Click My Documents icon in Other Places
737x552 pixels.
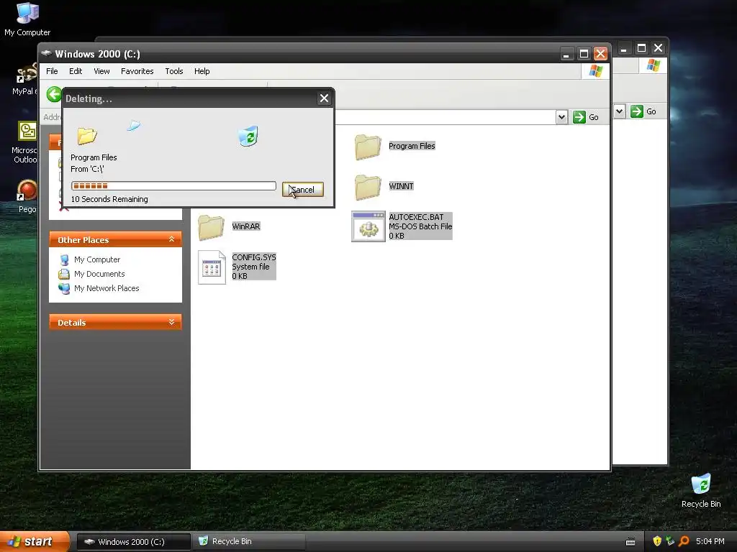(64, 274)
